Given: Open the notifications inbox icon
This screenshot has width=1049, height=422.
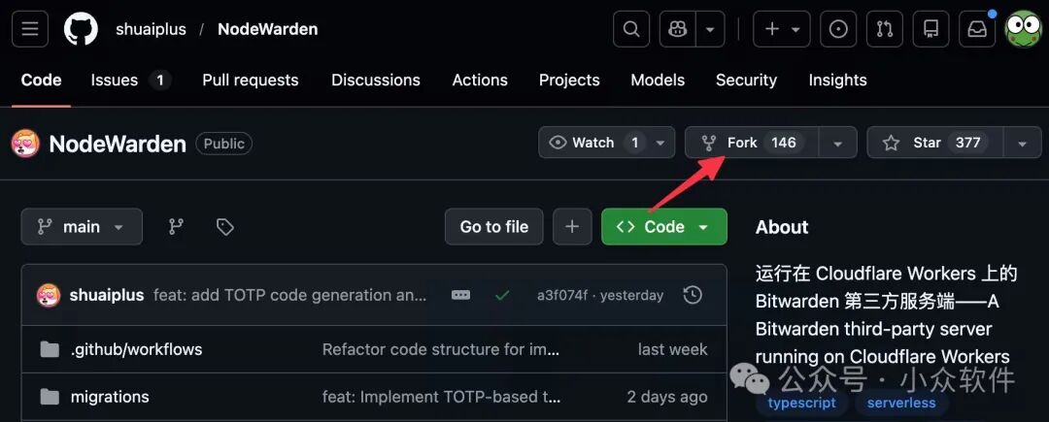Looking at the screenshot, I should (x=977, y=29).
